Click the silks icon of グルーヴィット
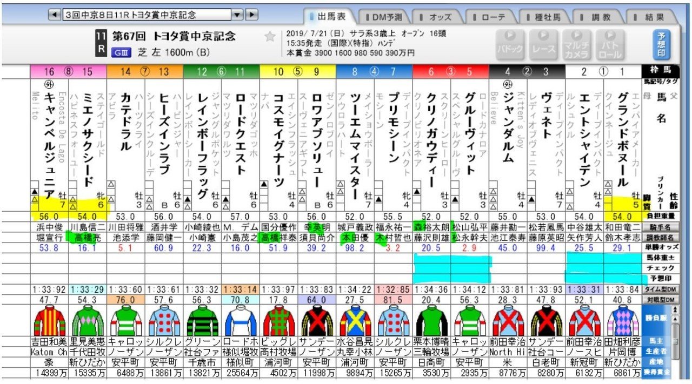This screenshot has height=384, width=692. (x=469, y=320)
